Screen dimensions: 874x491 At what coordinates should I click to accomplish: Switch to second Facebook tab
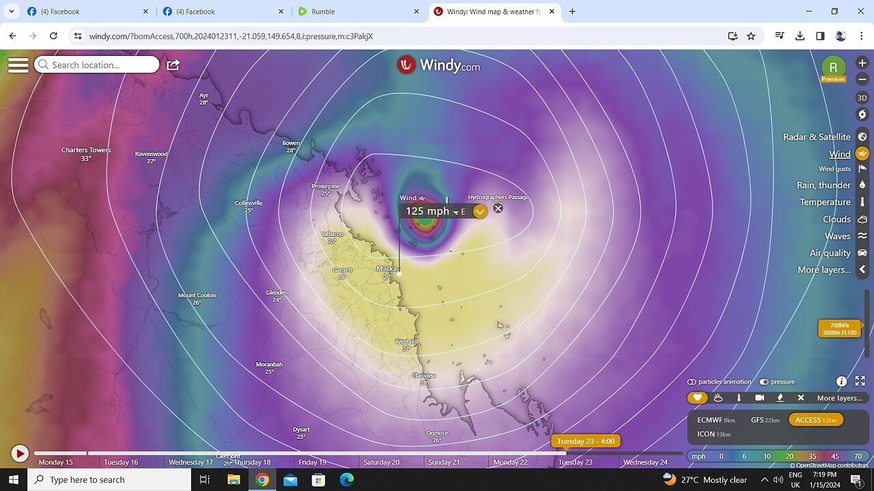222,12
